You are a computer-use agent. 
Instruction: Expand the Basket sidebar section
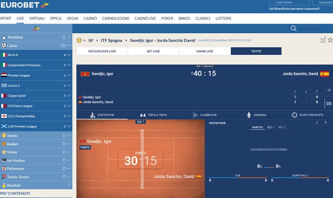(x=69, y=144)
